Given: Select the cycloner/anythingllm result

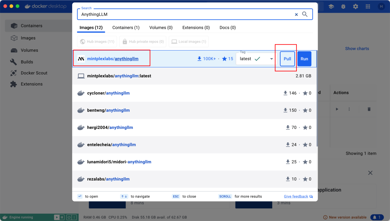Looking at the screenshot, I should click(195, 93).
